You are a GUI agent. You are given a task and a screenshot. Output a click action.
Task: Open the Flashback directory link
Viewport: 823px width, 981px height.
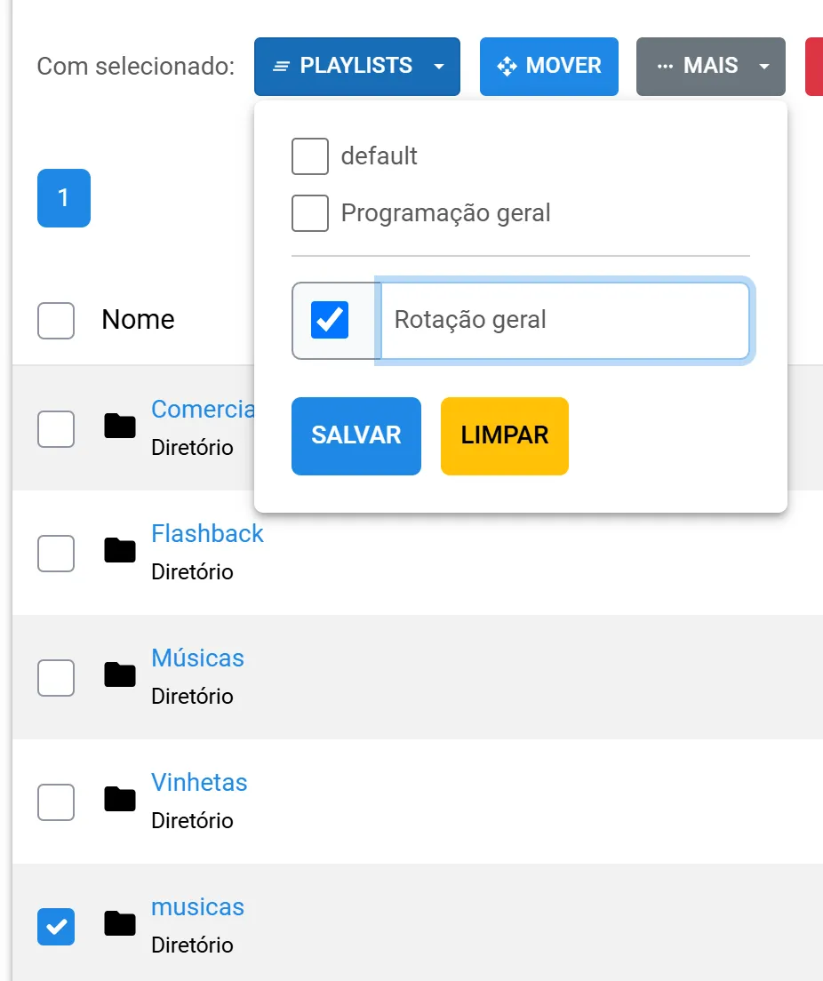pos(207,534)
